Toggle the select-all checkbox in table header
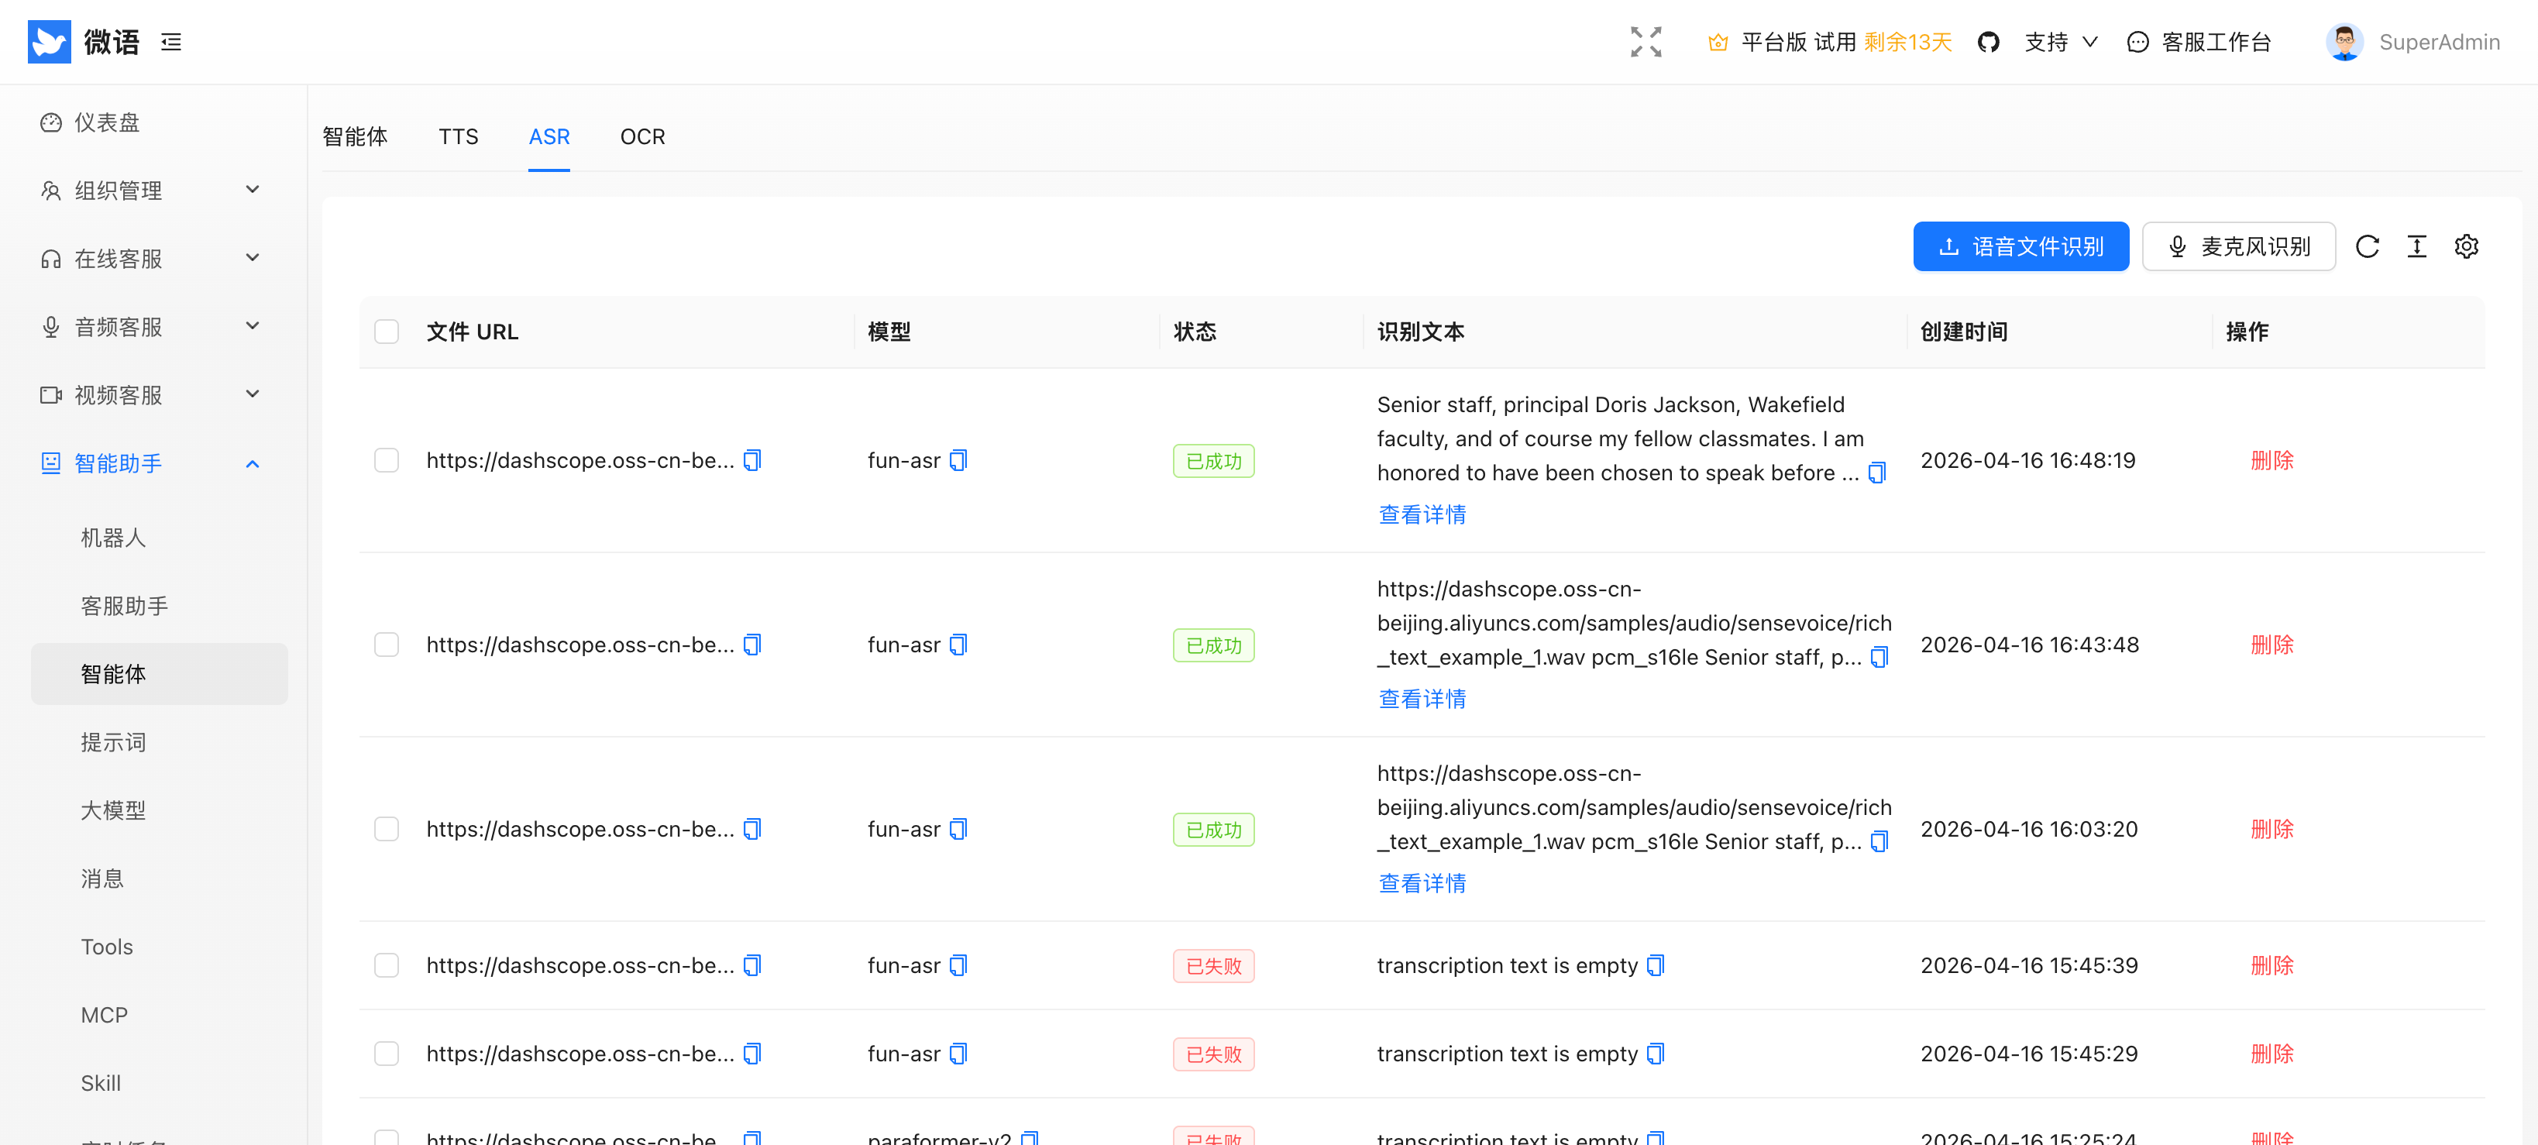Viewport: 2538px width, 1145px height. click(x=387, y=332)
